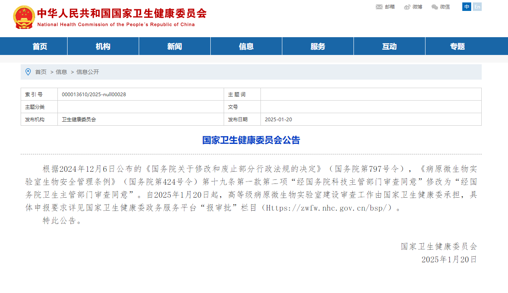Viewport: 508px width, 293px height.
Task: Open the 机构 navigation menu
Action: pos(103,46)
